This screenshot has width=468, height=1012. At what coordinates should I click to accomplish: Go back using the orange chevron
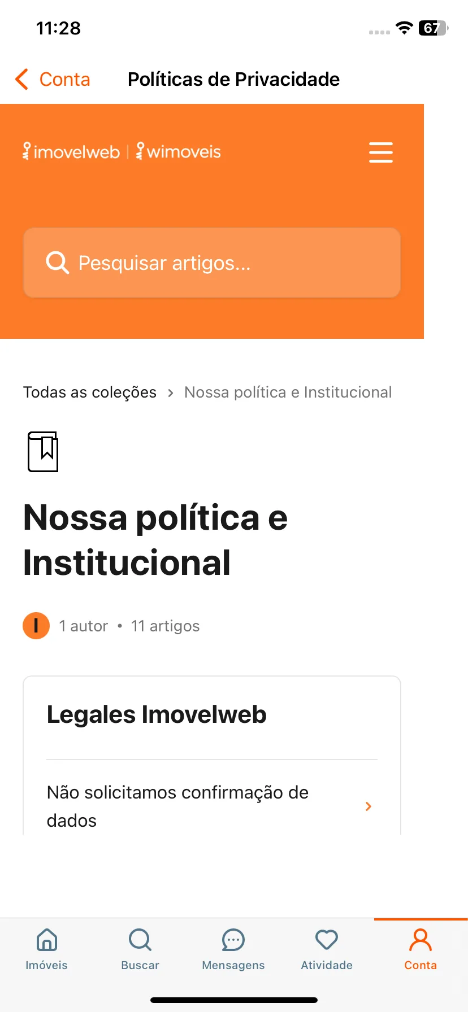(21, 79)
